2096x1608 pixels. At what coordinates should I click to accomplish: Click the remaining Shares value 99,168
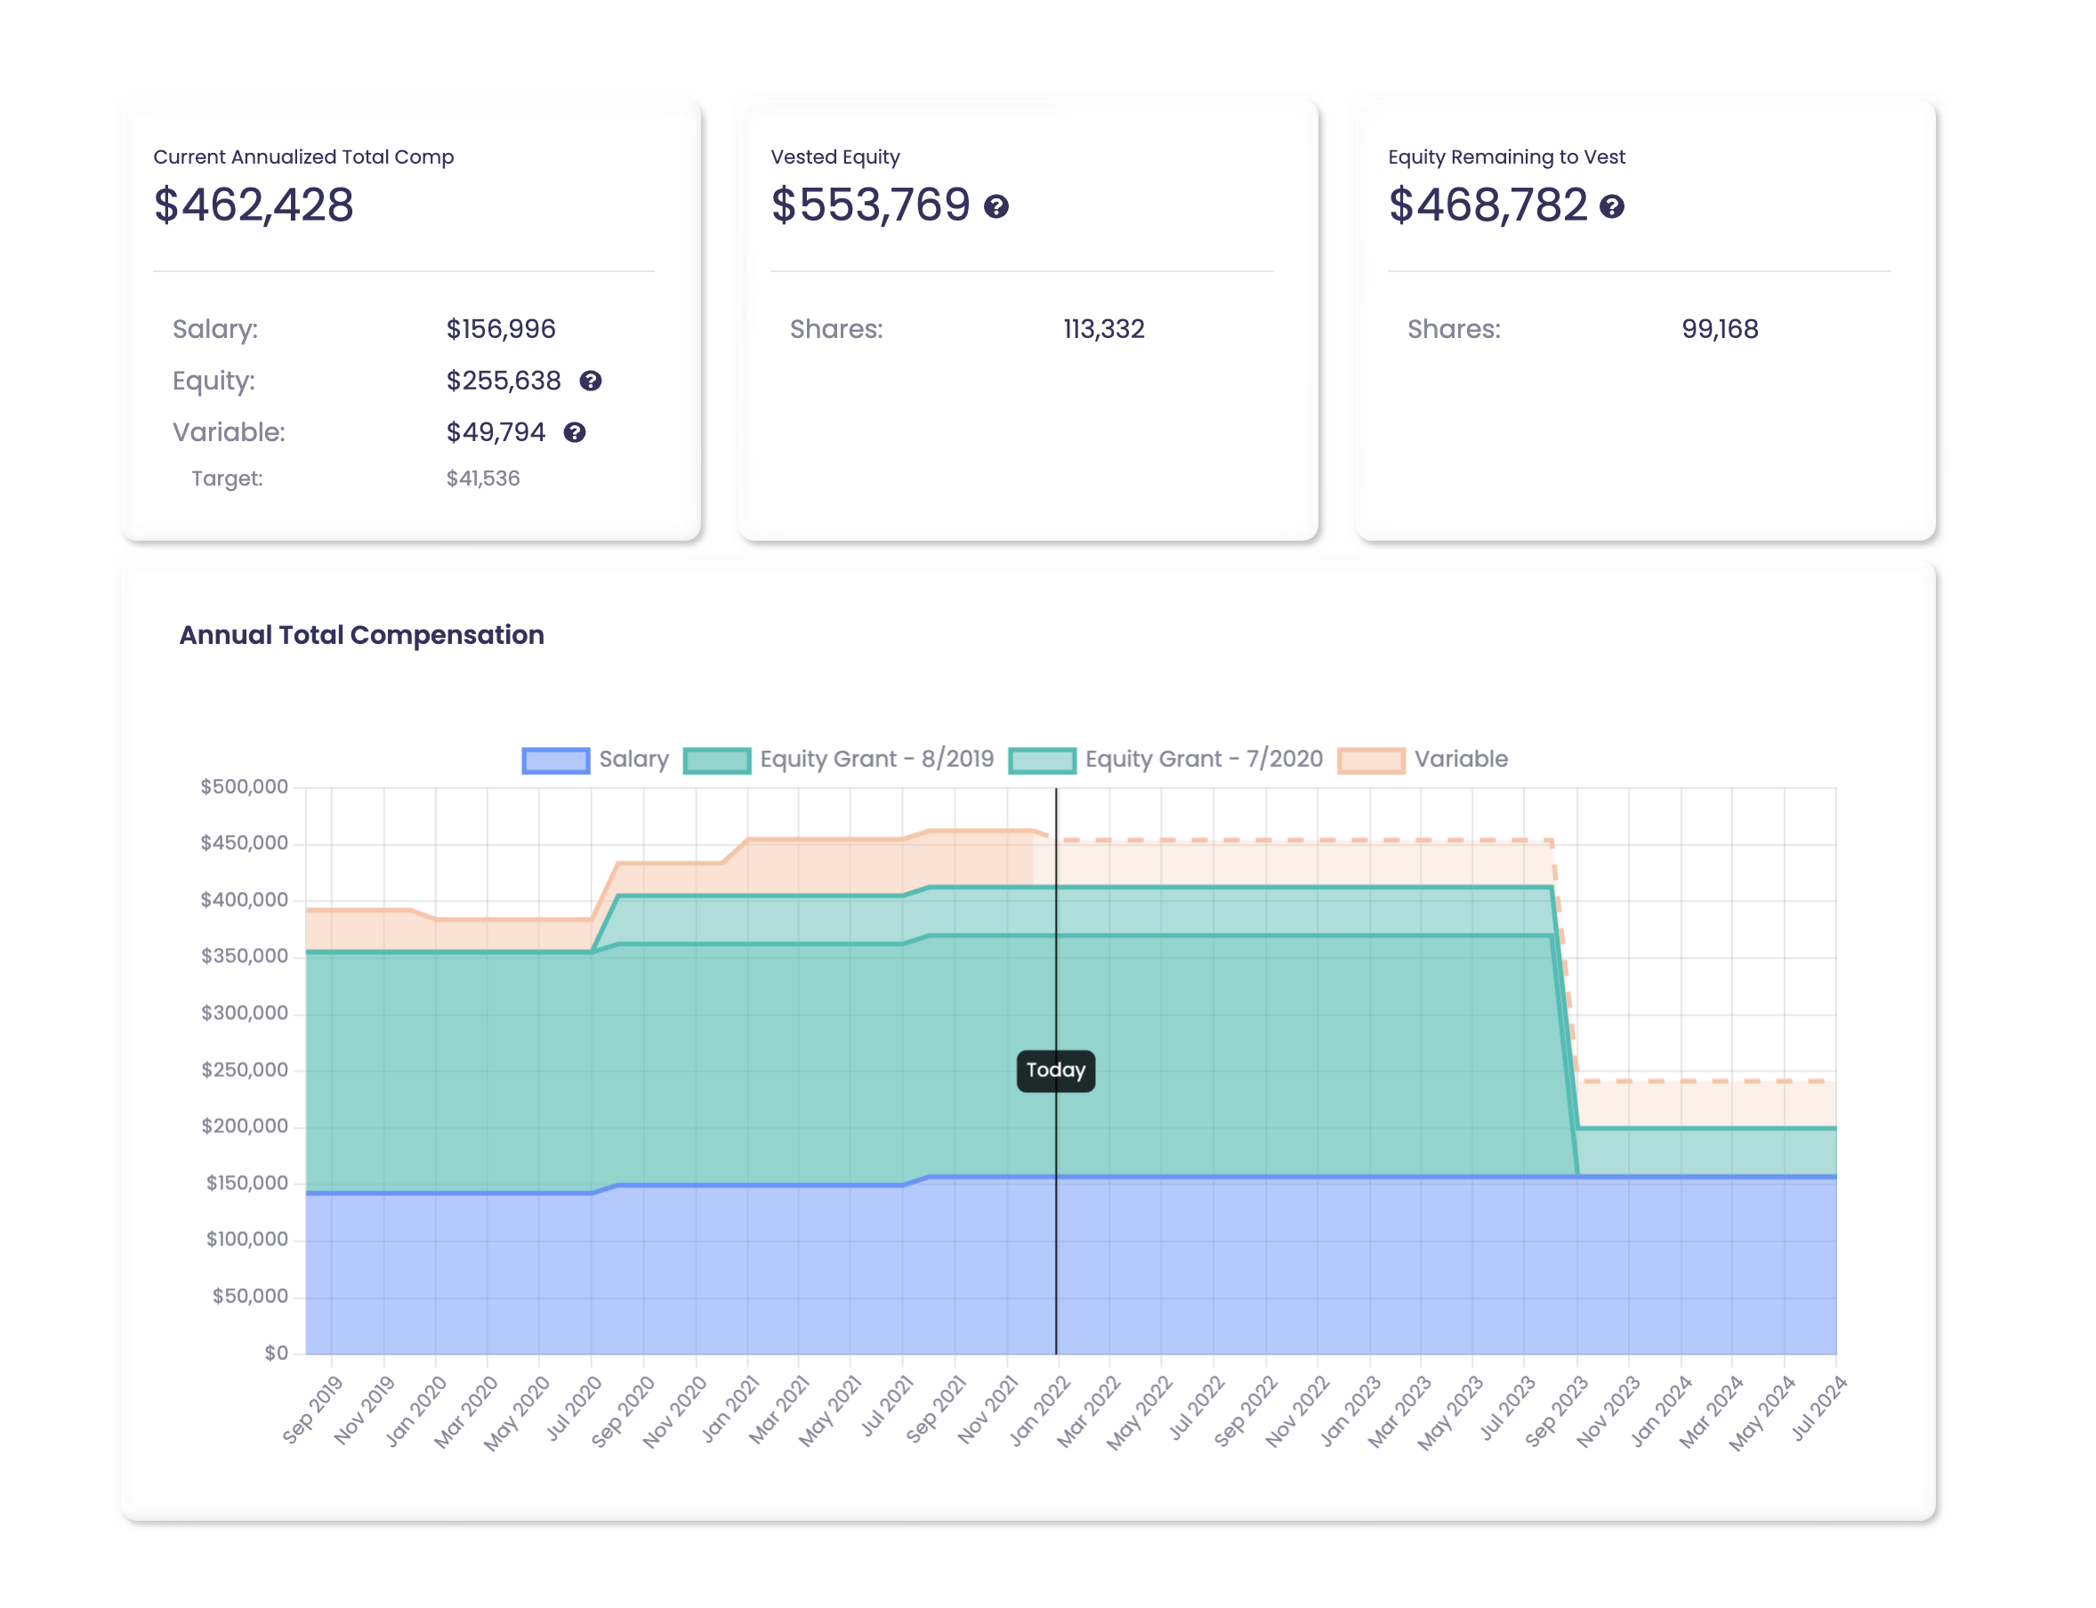[x=1721, y=328]
